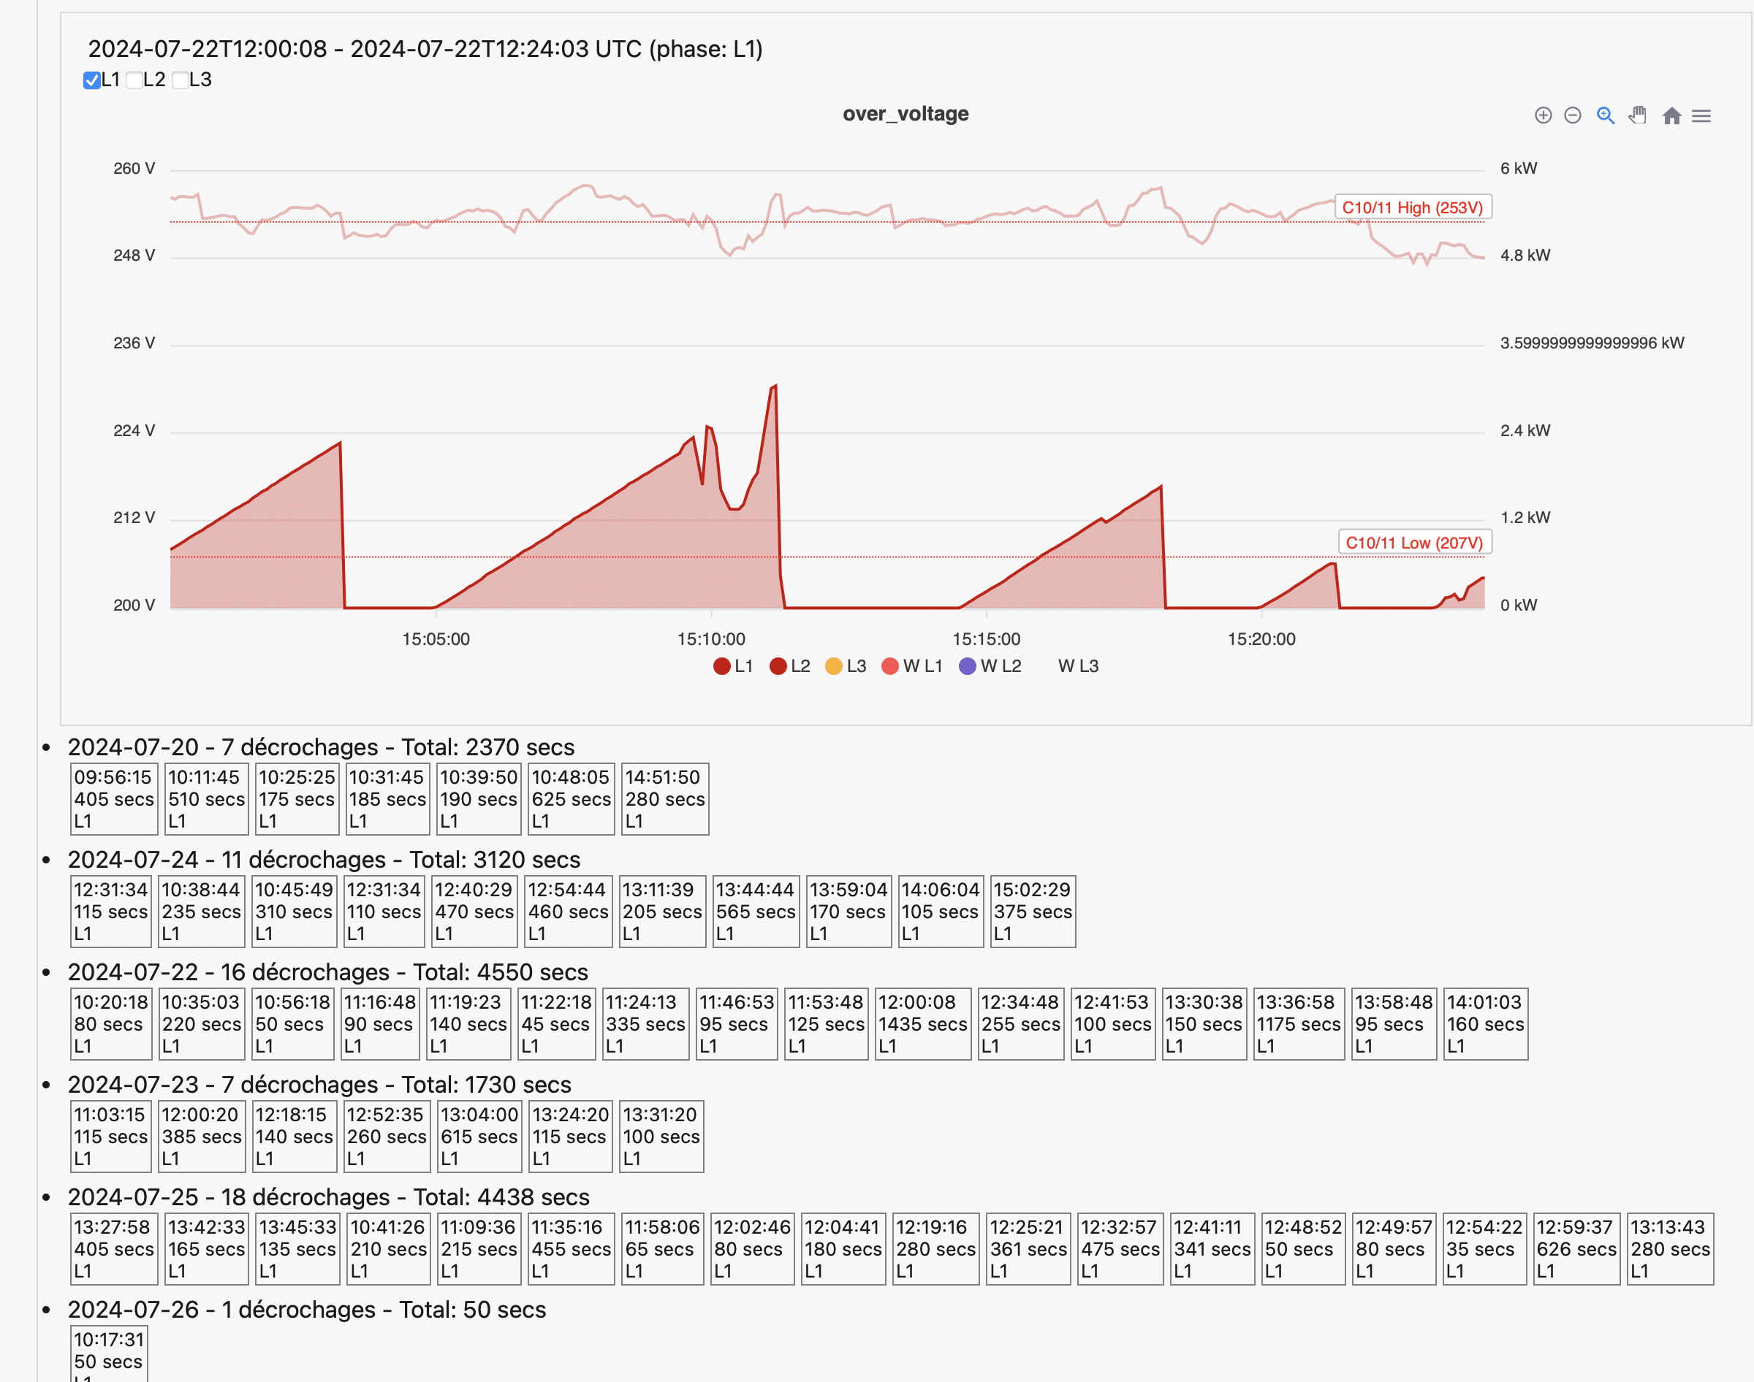The height and width of the screenshot is (1382, 1754).
Task: Click the zoom in plus icon
Action: (x=1543, y=115)
